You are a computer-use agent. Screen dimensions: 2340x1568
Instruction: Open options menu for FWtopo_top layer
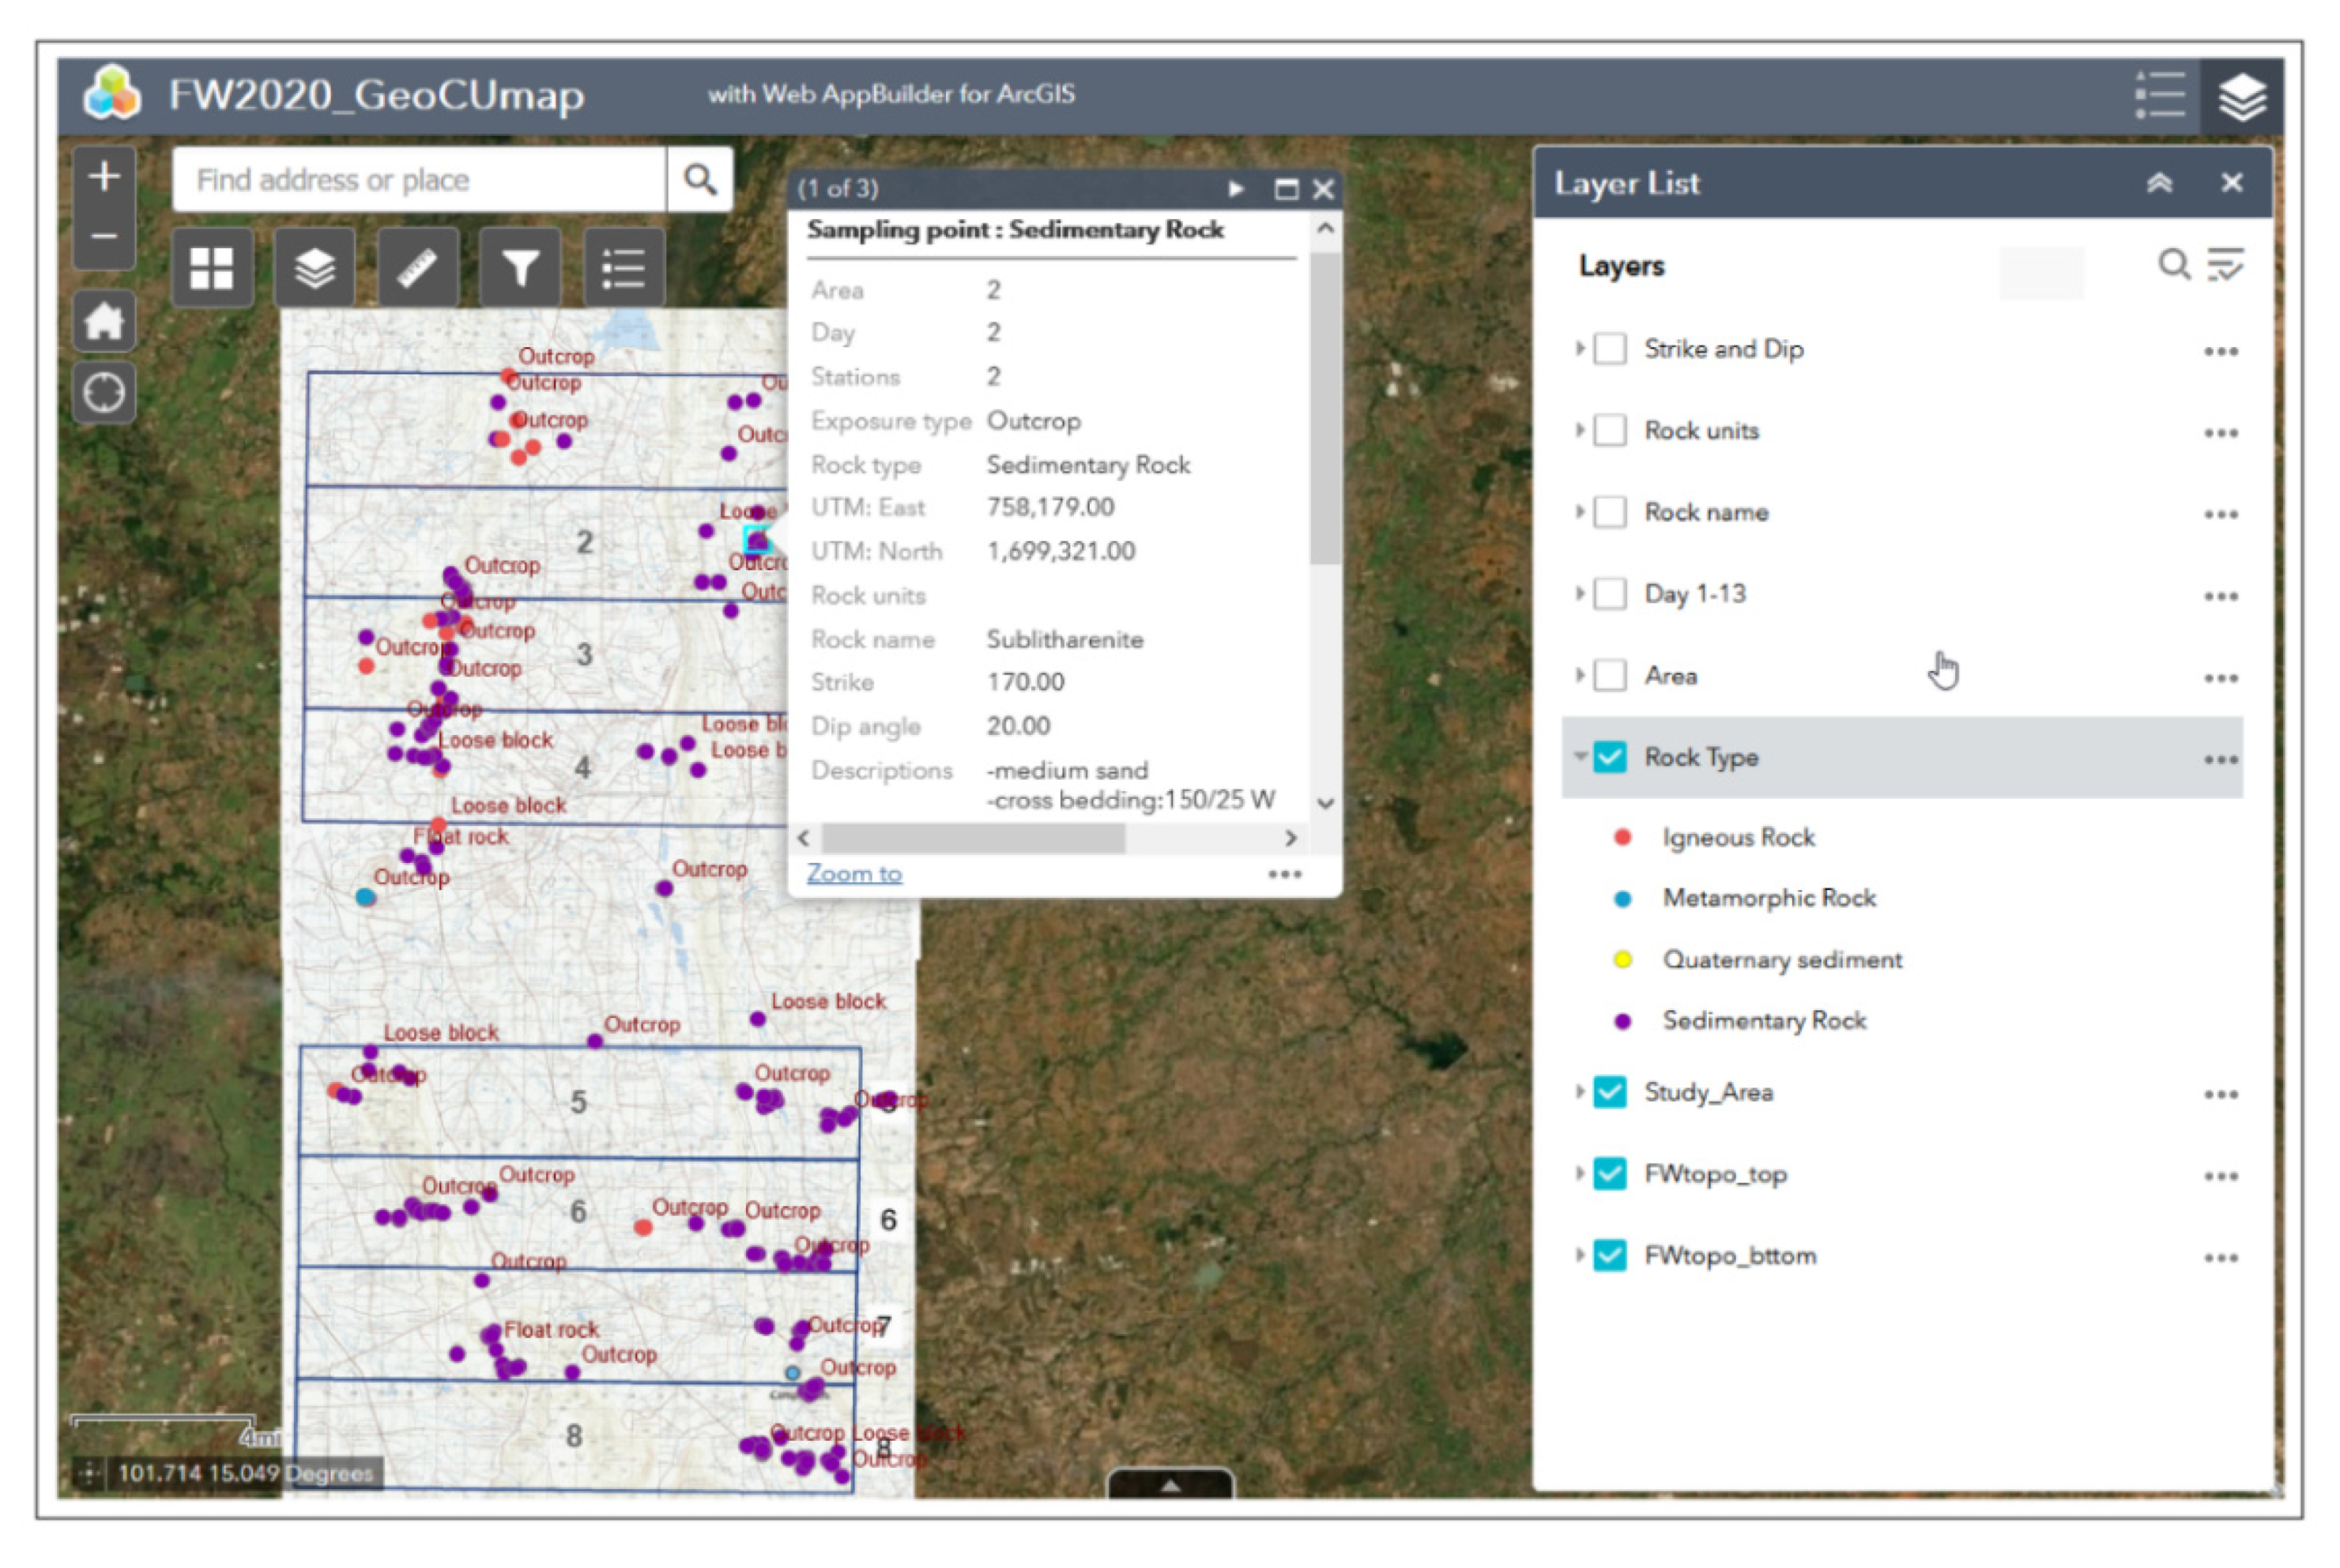pos(2220,1176)
